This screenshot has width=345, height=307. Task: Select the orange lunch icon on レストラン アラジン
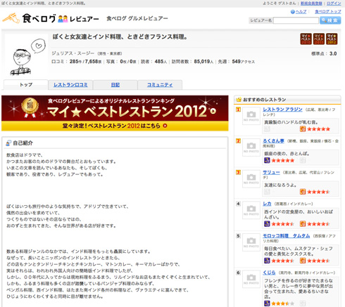303,129
